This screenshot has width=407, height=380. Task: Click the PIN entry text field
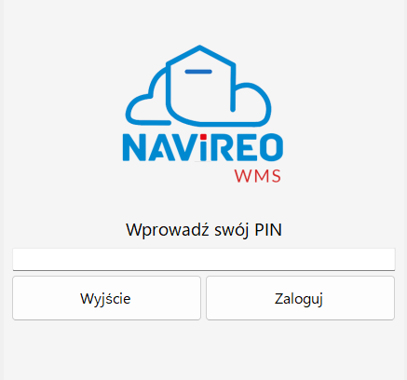(x=204, y=259)
